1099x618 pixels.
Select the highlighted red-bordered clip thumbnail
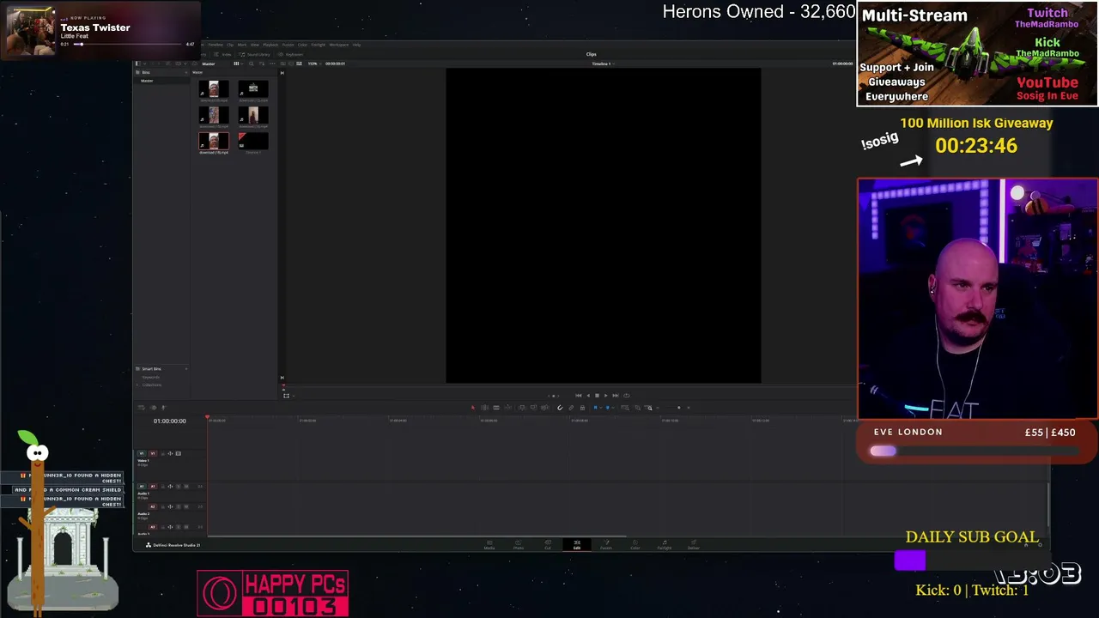click(x=214, y=141)
